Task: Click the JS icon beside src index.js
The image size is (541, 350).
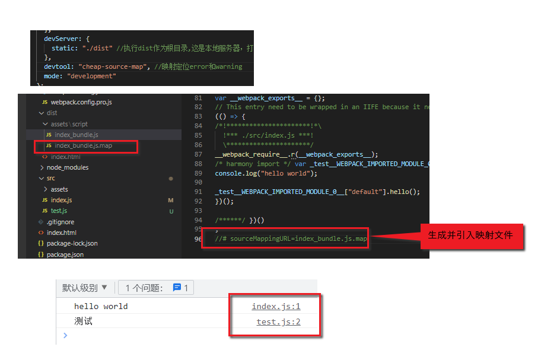Action: pyautogui.click(x=45, y=200)
